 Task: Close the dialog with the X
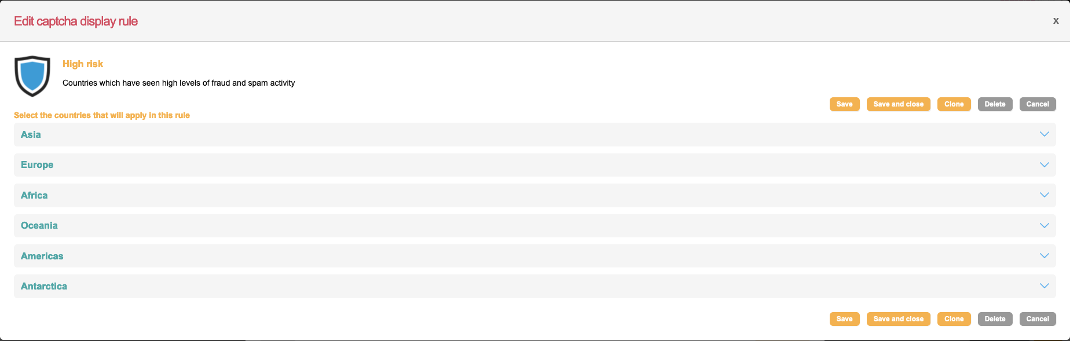point(1056,21)
